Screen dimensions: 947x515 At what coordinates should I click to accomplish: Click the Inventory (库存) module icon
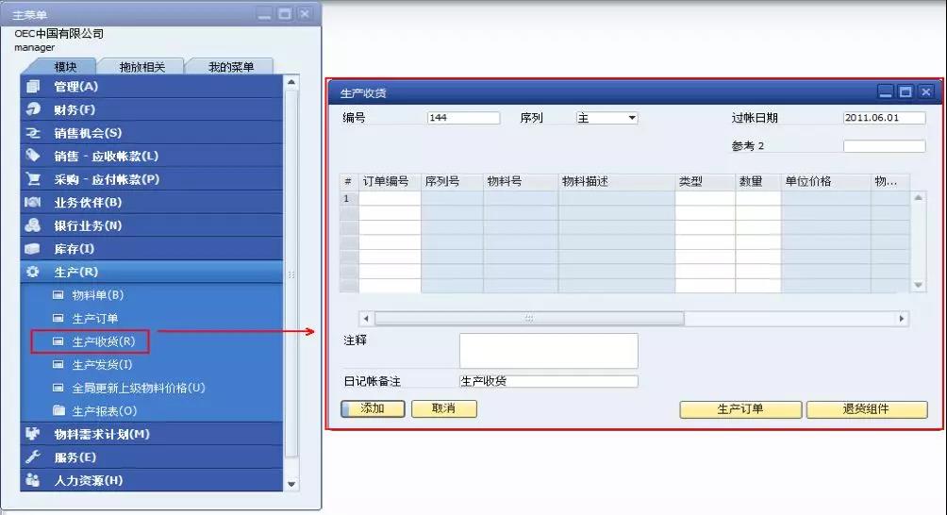pos(33,249)
